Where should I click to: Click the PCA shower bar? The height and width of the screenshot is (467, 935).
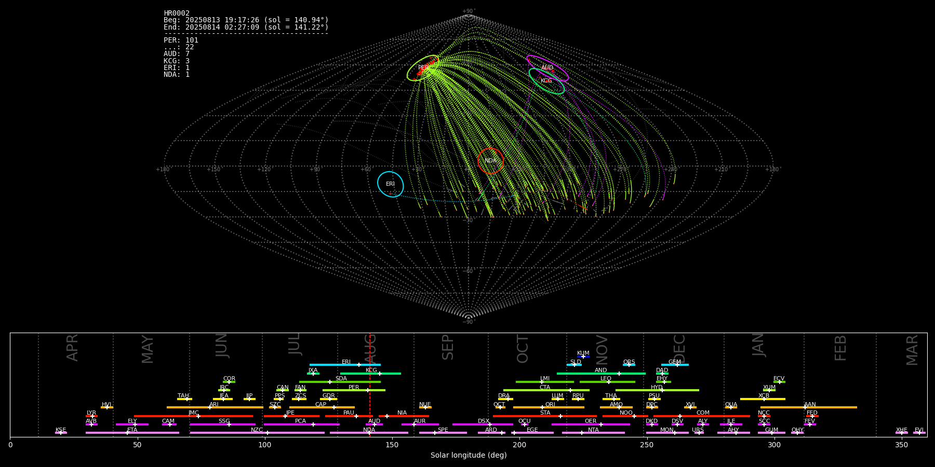tap(301, 424)
